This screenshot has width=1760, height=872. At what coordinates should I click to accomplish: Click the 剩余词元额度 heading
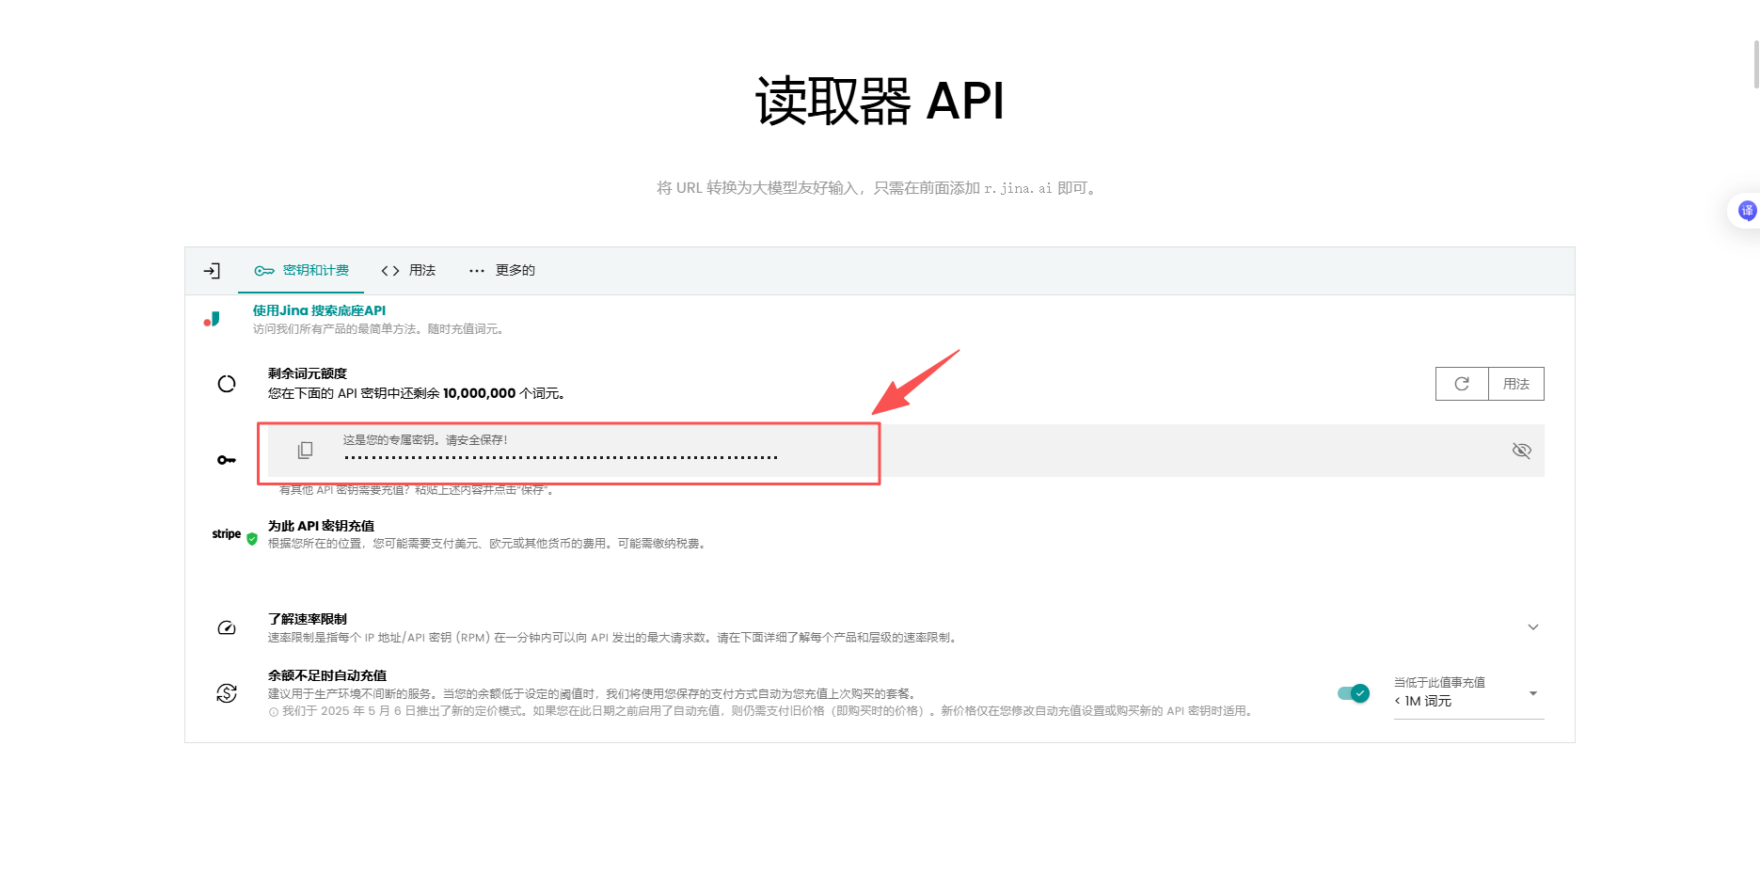coord(307,373)
